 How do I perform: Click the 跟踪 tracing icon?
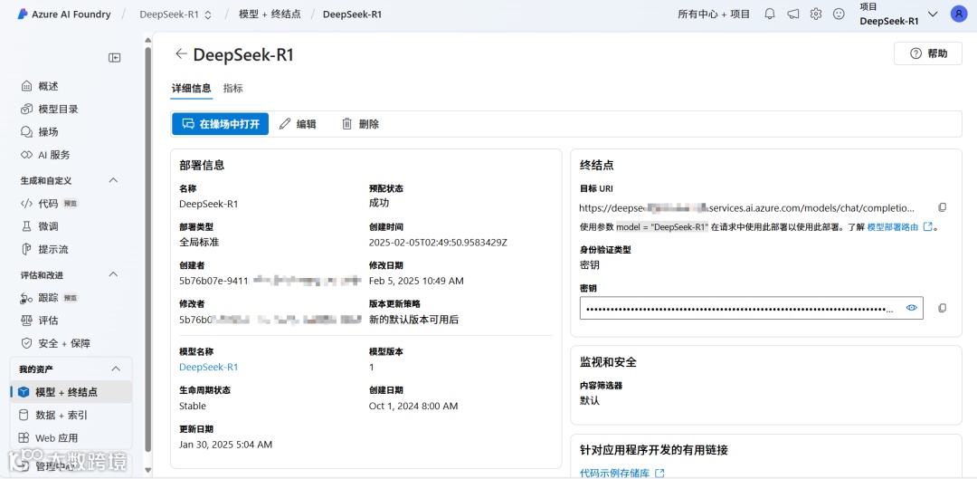[x=26, y=298]
